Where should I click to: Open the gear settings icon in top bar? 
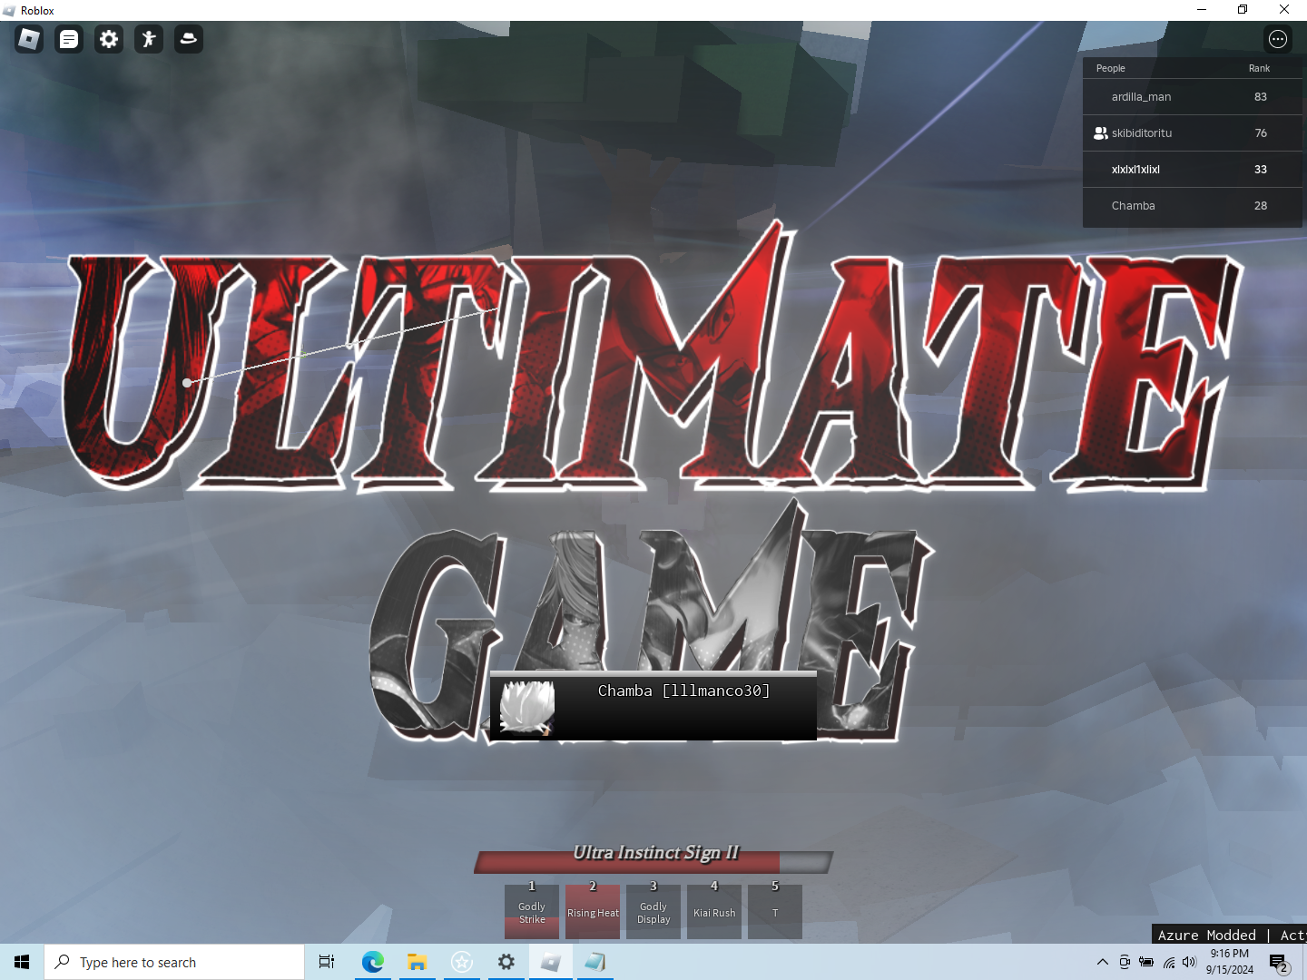pyautogui.click(x=109, y=39)
